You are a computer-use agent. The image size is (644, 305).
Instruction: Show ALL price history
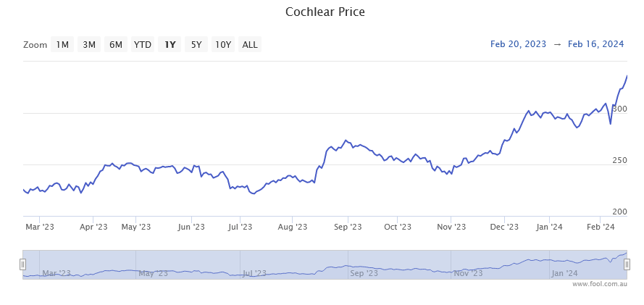click(250, 45)
